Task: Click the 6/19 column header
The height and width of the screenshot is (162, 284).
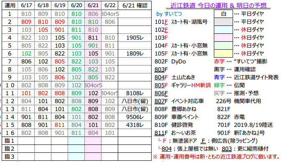Action: click(x=60, y=5)
